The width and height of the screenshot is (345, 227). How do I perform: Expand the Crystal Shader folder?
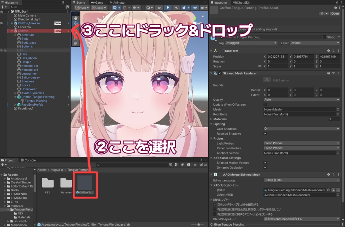(x=5, y=182)
